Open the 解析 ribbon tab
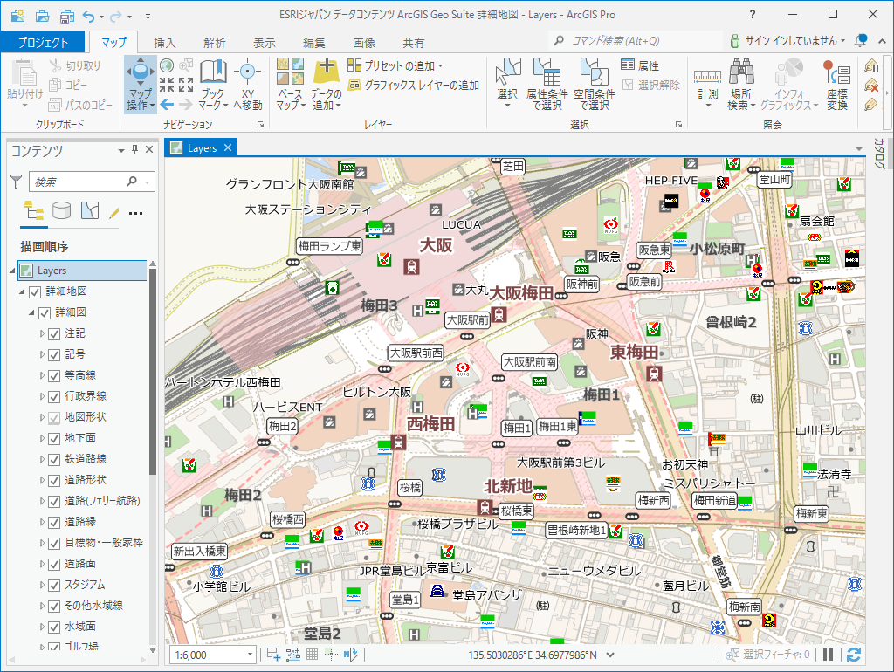Image resolution: width=894 pixels, height=672 pixels. [214, 43]
